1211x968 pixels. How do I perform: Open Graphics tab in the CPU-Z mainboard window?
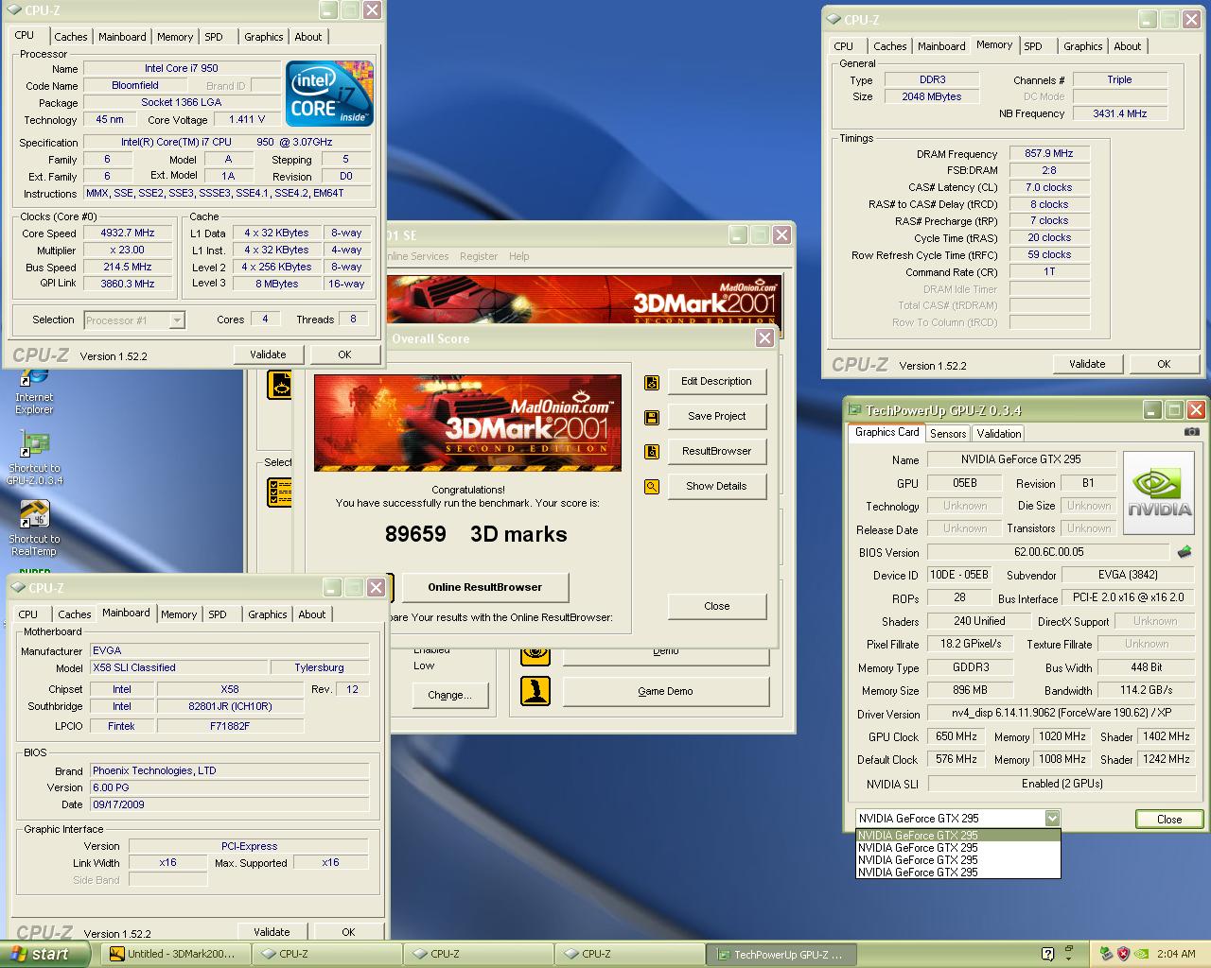[x=268, y=614]
